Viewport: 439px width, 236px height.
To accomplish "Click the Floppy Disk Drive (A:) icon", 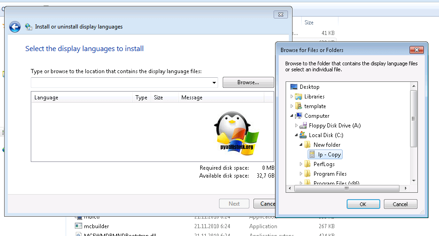I will (303, 126).
